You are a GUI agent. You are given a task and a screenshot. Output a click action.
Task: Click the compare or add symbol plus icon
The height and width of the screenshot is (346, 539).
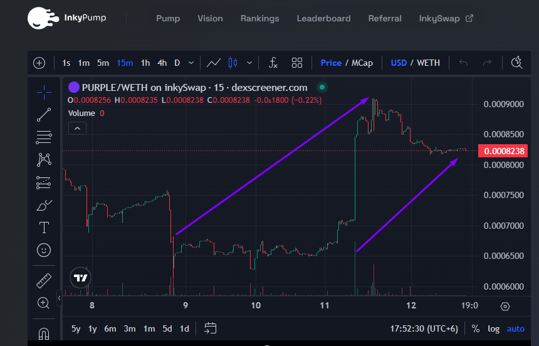click(x=39, y=63)
